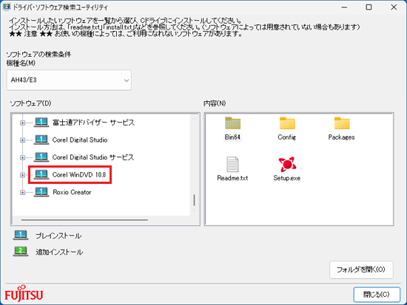Screen dimensions: 407x305
Task: Select the Readme.txt document icon
Action: (232, 164)
